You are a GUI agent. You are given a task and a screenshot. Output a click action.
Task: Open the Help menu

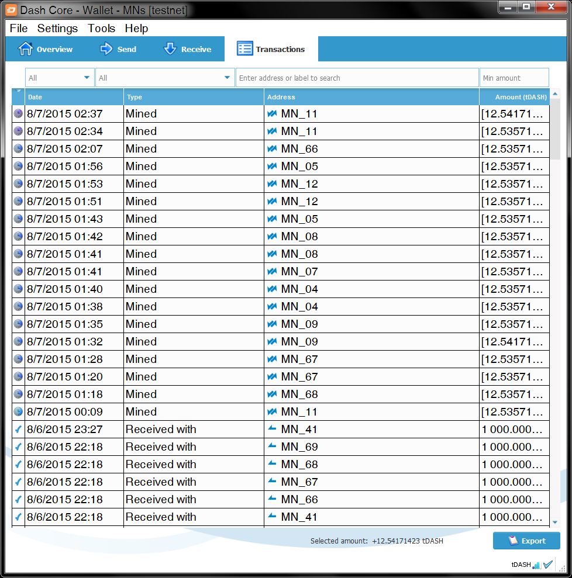[136, 29]
